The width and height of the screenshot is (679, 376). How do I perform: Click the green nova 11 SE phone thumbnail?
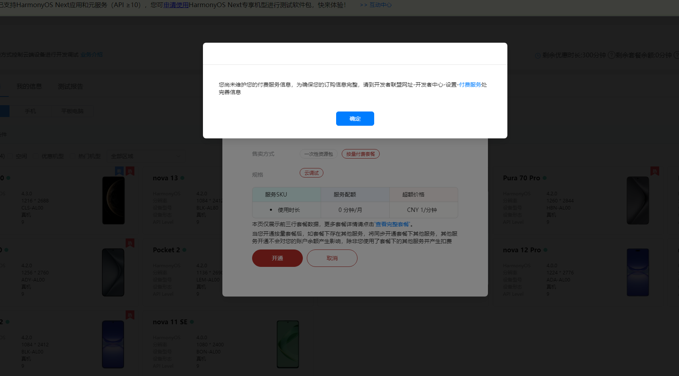pos(288,344)
